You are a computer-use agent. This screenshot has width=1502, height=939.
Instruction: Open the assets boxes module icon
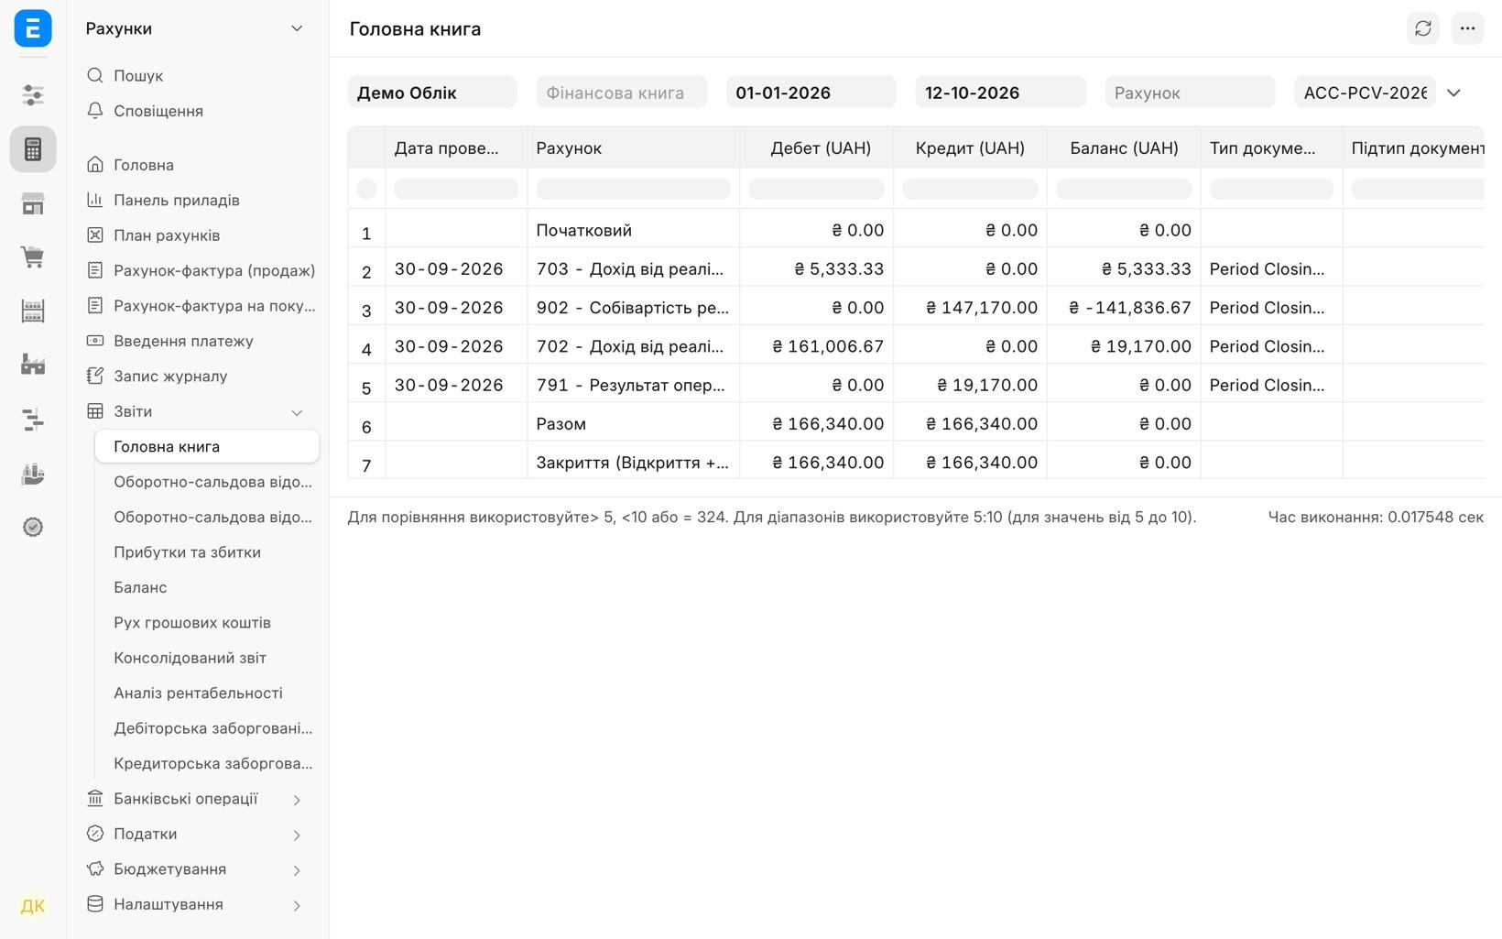pyautogui.click(x=33, y=474)
